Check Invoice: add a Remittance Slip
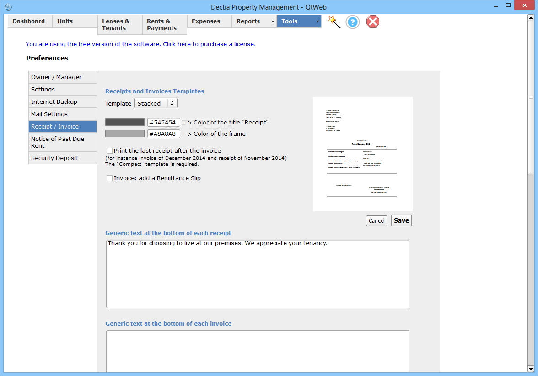Image resolution: width=538 pixels, height=376 pixels. pyautogui.click(x=109, y=178)
